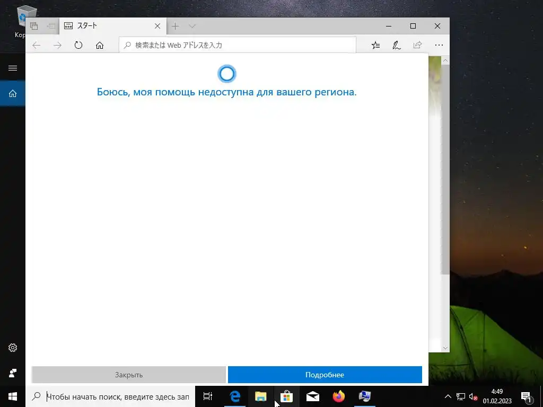Add notes pen icon in Edge
543x407 pixels.
coord(397,45)
